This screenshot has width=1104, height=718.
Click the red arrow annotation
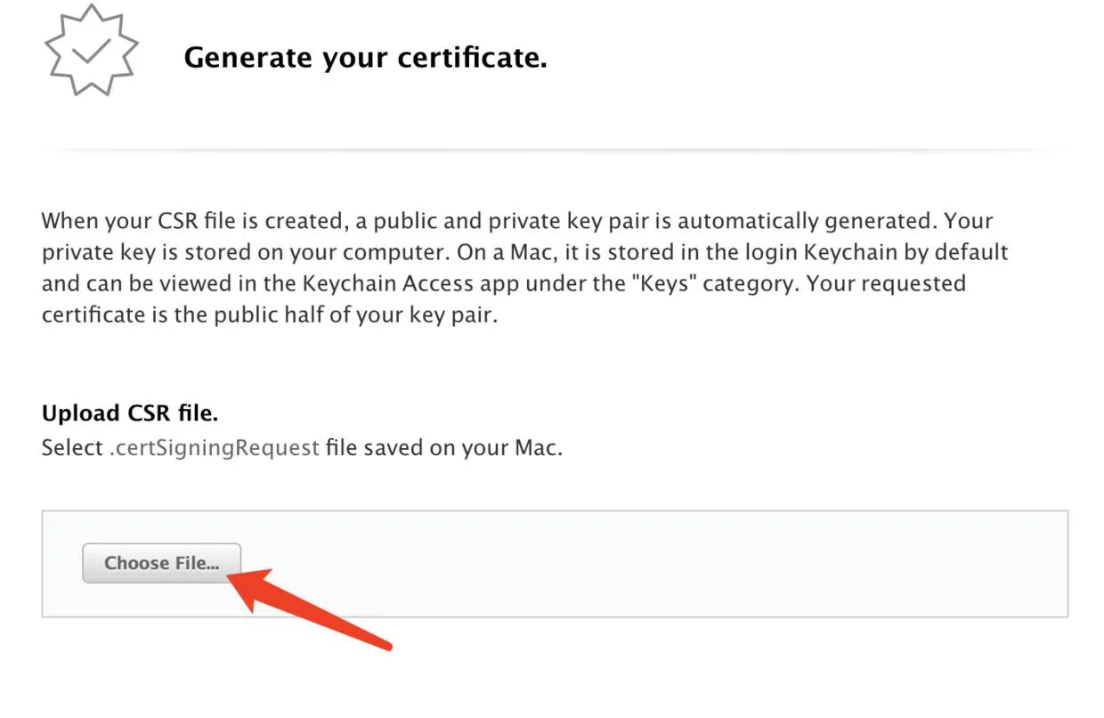312,608
